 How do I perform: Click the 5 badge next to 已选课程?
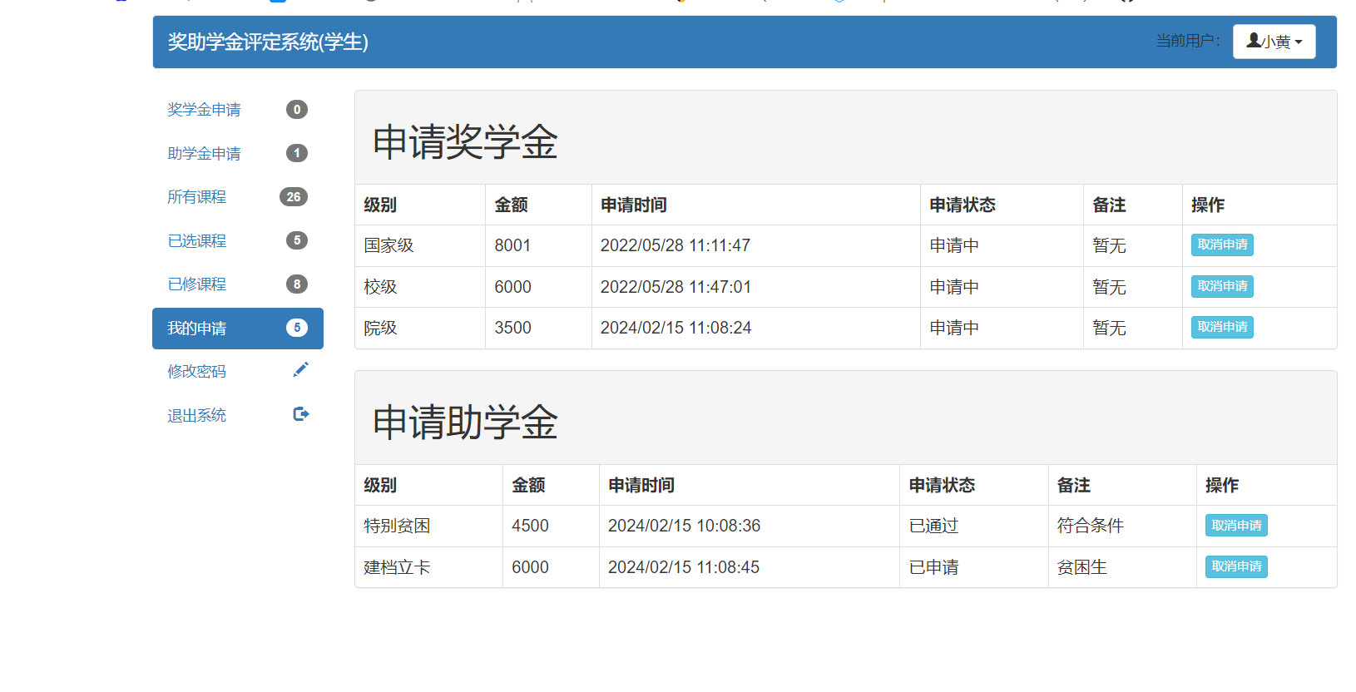click(x=297, y=240)
